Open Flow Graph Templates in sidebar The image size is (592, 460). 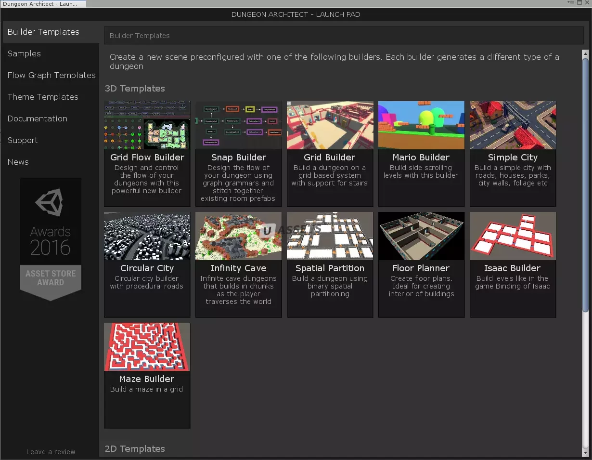(x=51, y=75)
